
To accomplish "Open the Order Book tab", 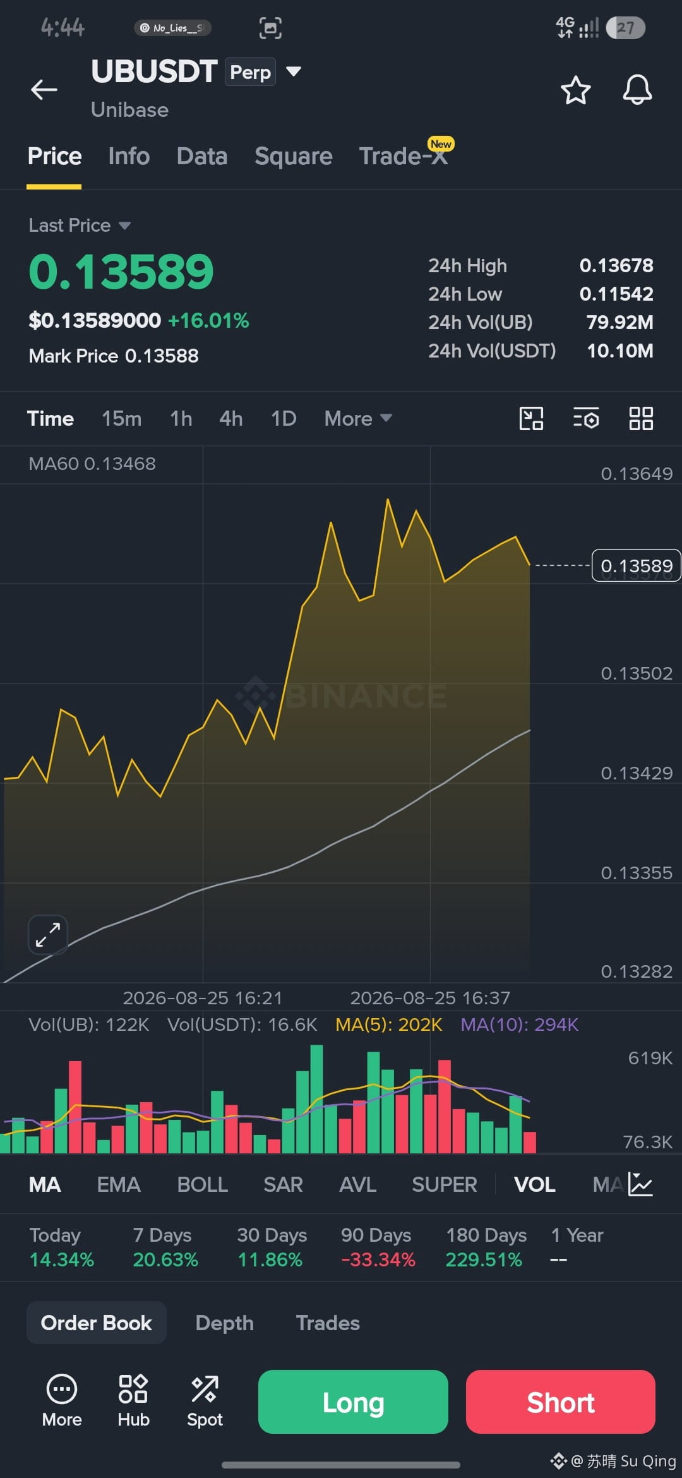I will (x=97, y=1323).
